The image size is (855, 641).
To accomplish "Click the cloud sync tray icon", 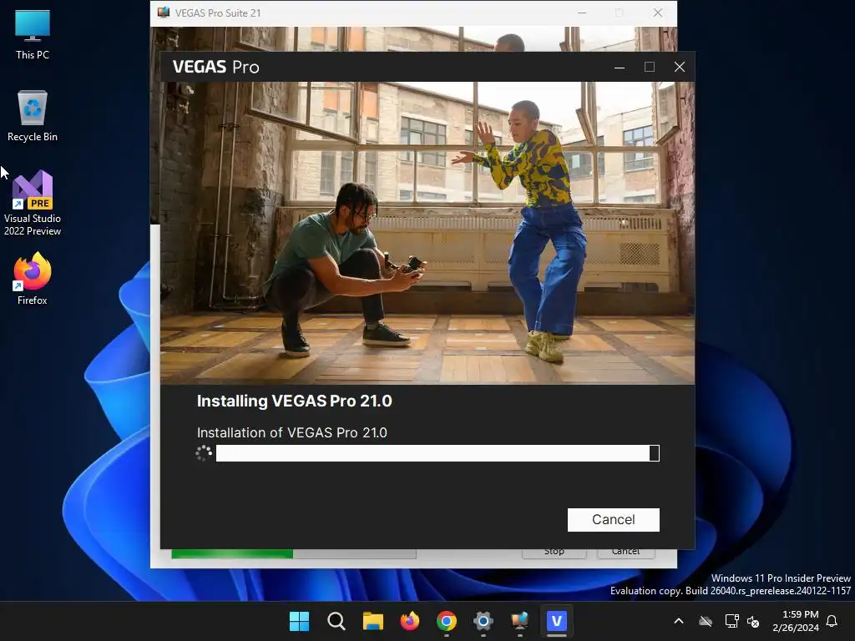I will [x=706, y=621].
